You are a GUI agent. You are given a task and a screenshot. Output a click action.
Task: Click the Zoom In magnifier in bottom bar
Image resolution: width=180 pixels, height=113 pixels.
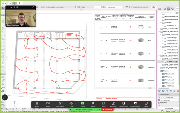tap(13, 109)
